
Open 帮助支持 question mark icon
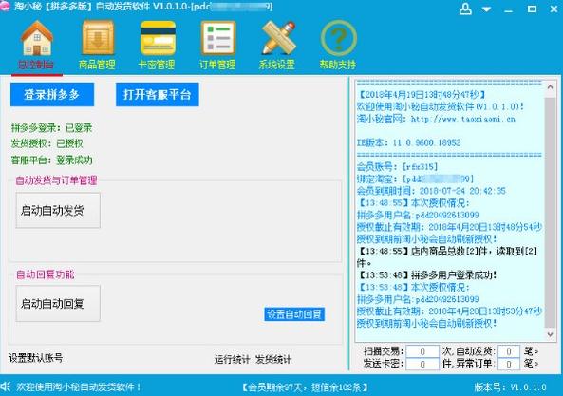tap(338, 38)
